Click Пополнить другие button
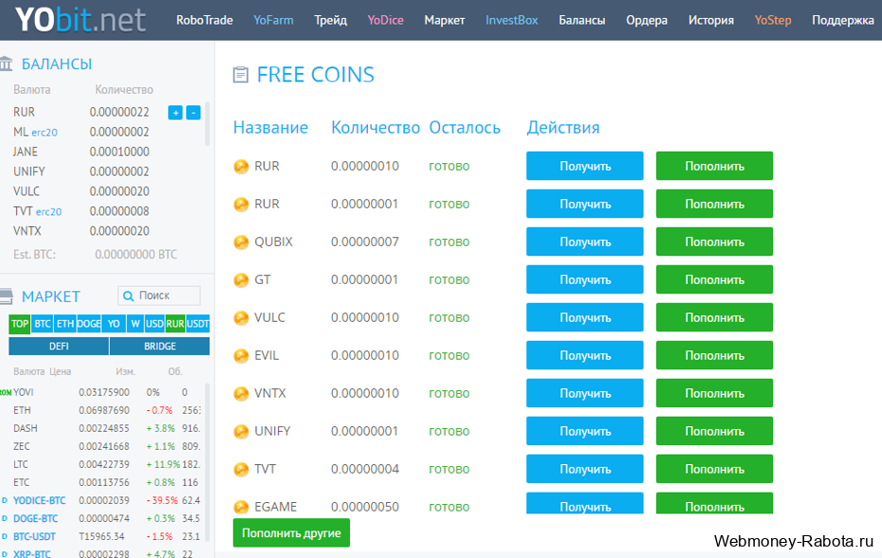This screenshot has width=882, height=558. click(291, 532)
